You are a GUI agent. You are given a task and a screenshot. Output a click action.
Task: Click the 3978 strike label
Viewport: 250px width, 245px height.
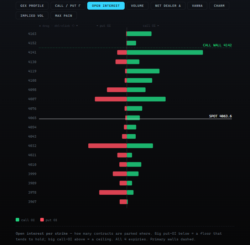click(x=32, y=193)
